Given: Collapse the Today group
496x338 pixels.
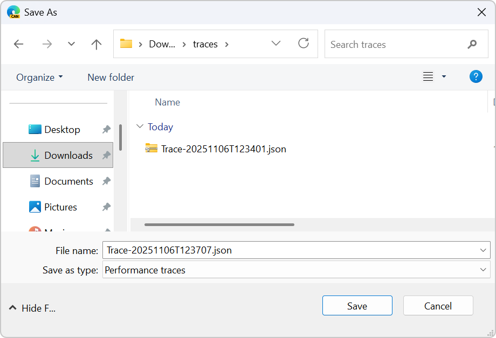Looking at the screenshot, I should pyautogui.click(x=140, y=127).
